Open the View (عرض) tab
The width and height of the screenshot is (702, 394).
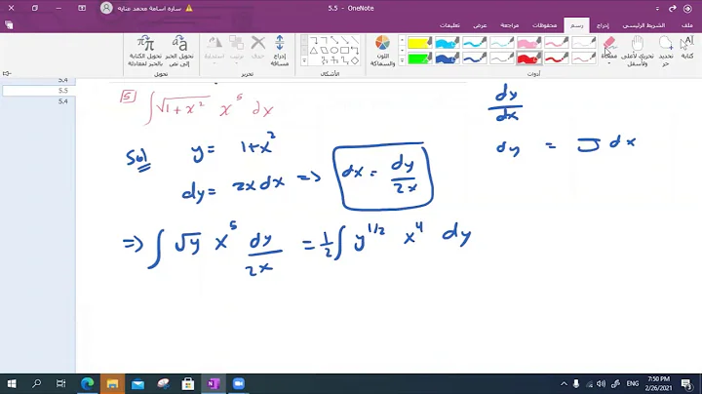(480, 25)
